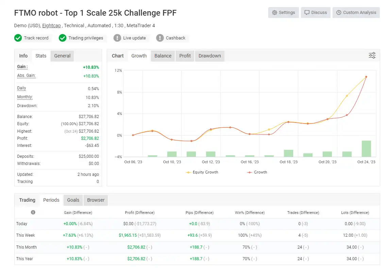Toggle Equity Growth legend series
Image resolution: width=389 pixels, height=268 pixels.
tap(202, 172)
